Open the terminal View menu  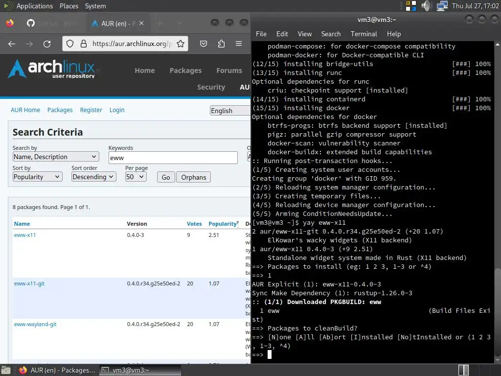click(305, 34)
